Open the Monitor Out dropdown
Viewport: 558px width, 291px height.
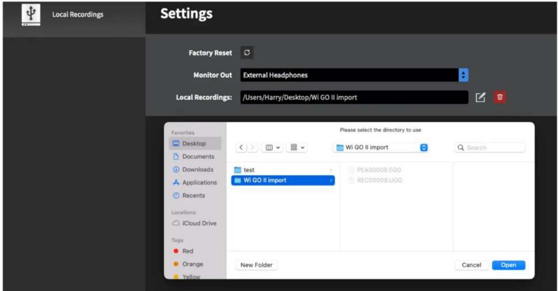354,75
